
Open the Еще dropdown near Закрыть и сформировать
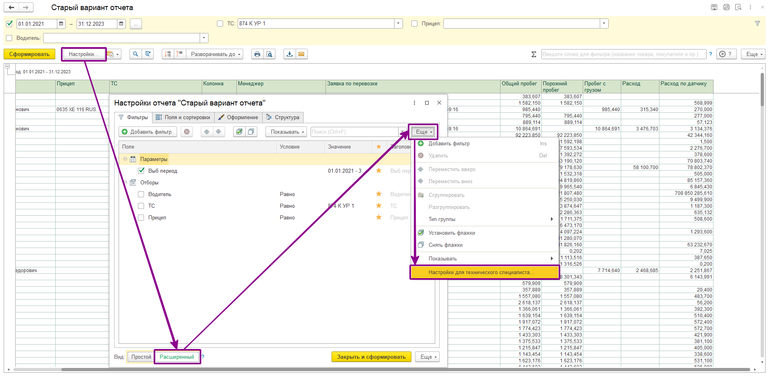[x=427, y=357]
